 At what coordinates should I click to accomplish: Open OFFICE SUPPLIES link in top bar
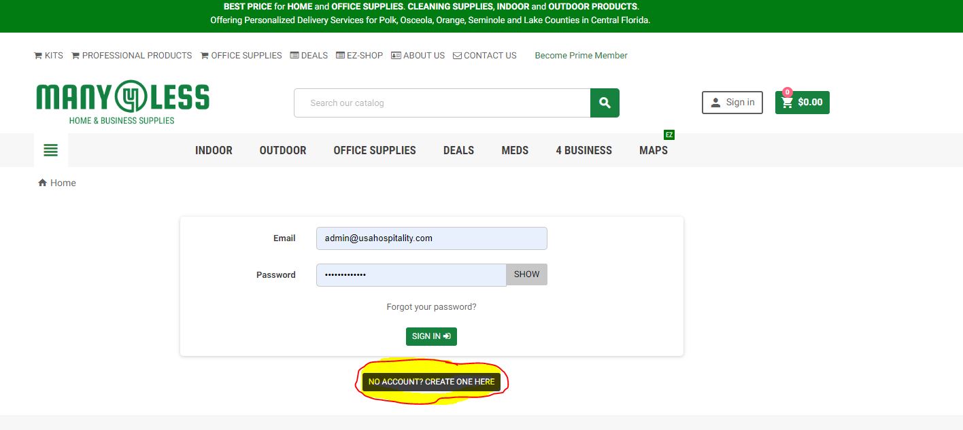point(241,56)
